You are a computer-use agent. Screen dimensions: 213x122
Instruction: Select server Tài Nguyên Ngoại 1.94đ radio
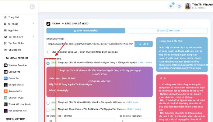pyautogui.click(x=48, y=63)
